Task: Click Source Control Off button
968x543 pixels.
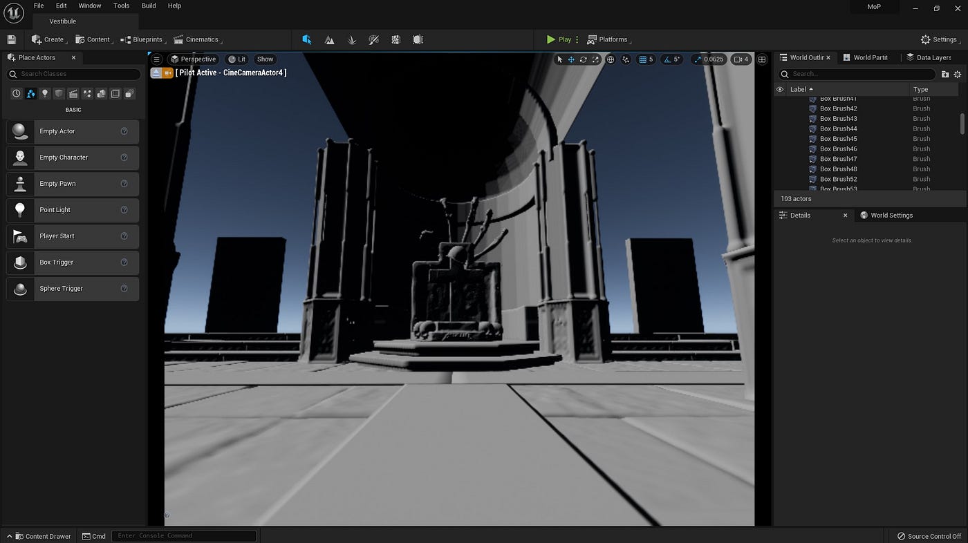Action: click(929, 536)
